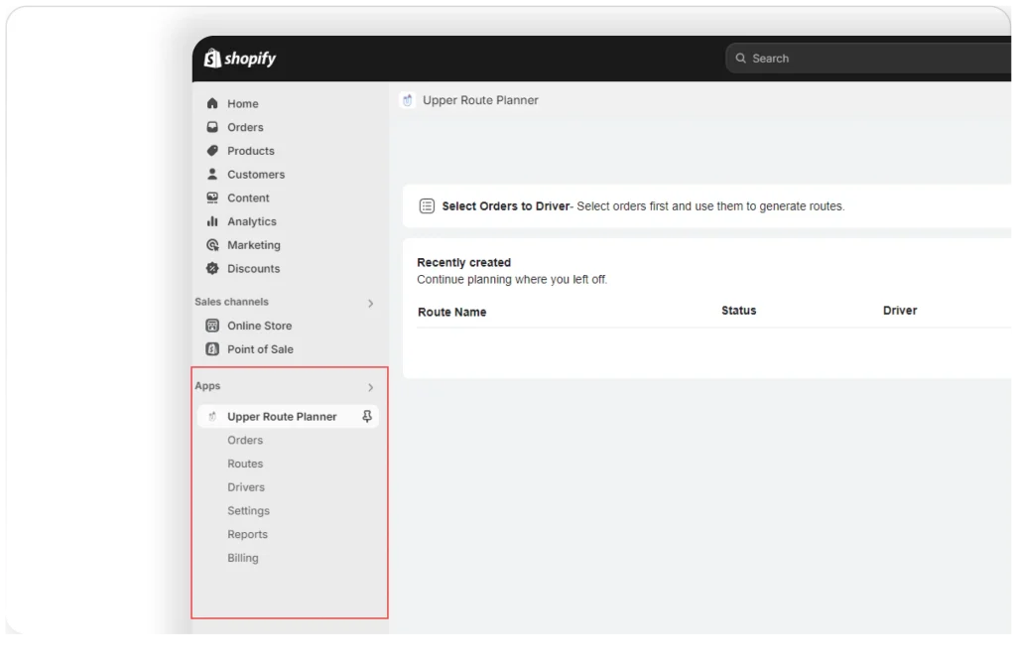Click the Point of Sale icon

coord(212,349)
